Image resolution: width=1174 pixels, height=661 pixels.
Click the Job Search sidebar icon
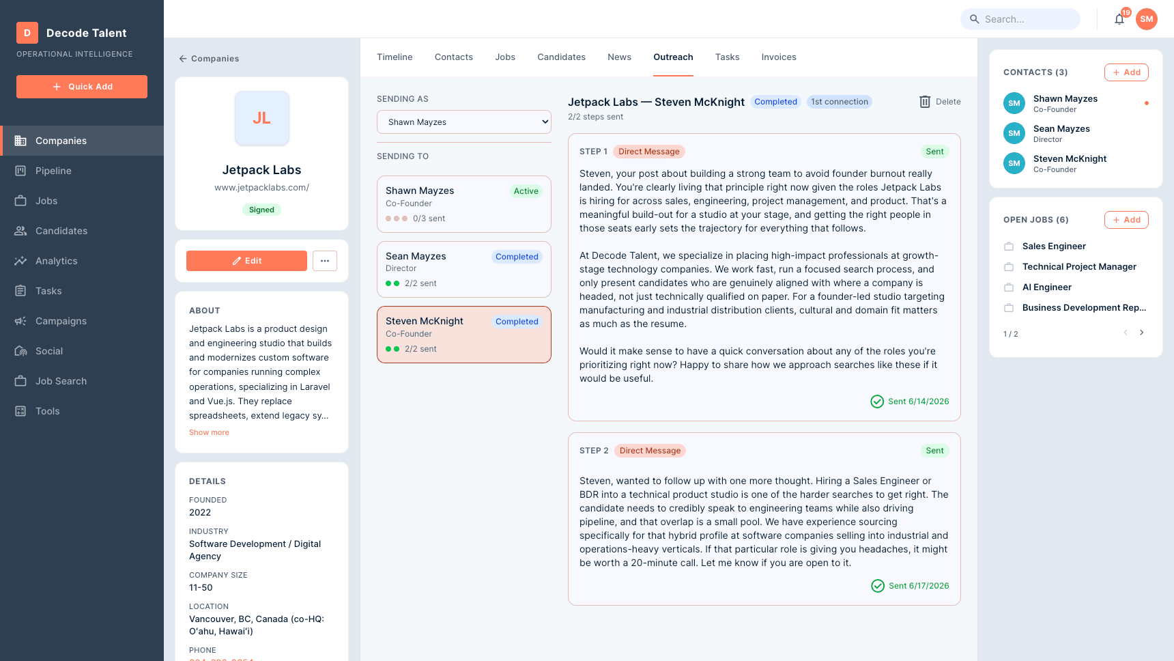20,381
